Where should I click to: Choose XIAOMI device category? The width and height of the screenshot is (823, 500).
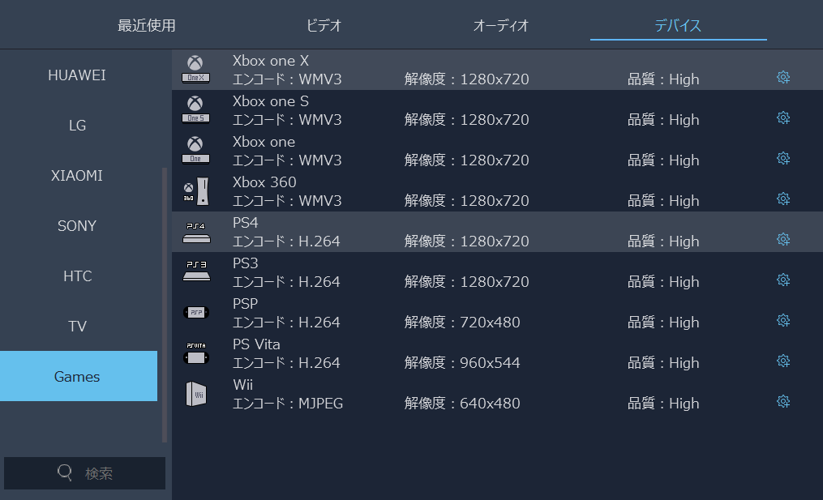click(77, 176)
